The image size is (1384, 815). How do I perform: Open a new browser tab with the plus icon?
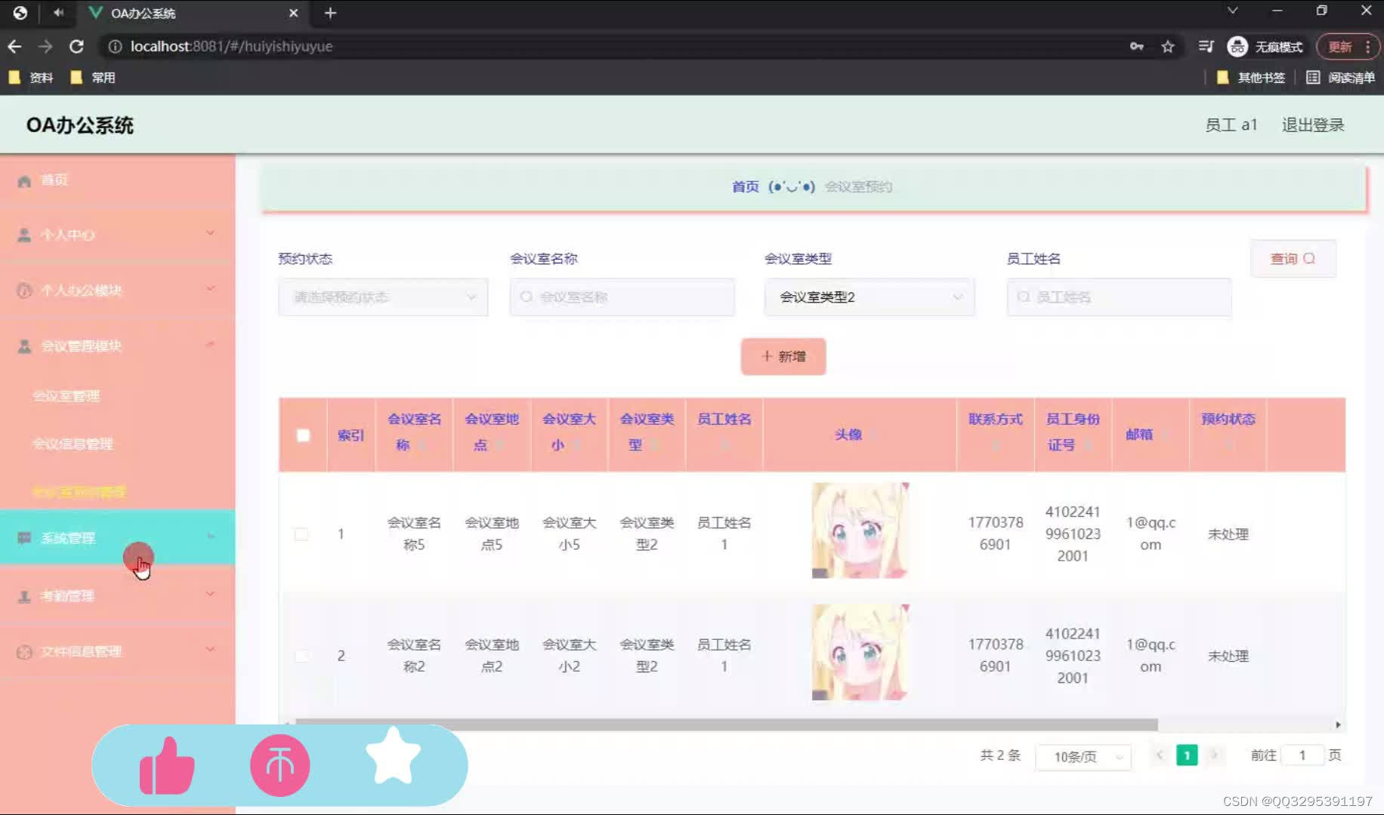point(330,13)
